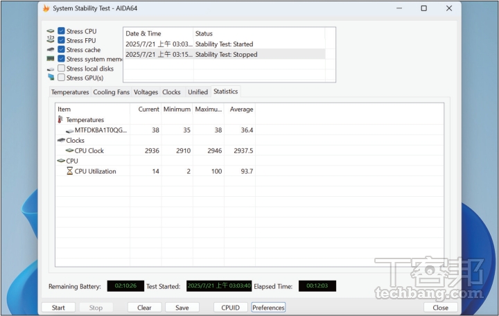Open the Voltages tab
499x316 pixels.
146,92
